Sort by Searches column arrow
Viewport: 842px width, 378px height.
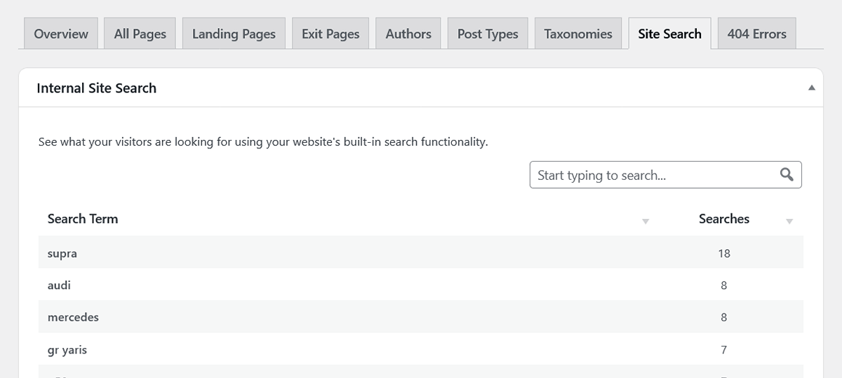point(789,221)
